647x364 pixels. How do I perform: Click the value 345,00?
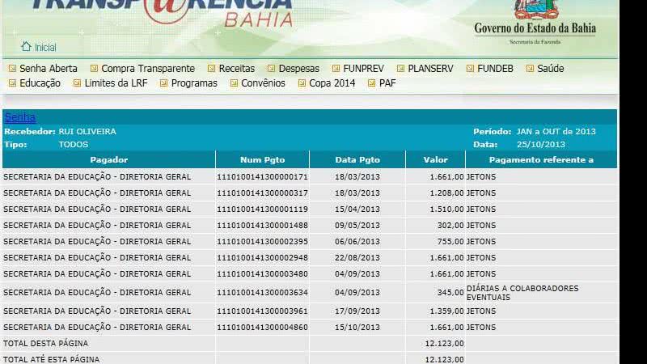tap(450, 292)
